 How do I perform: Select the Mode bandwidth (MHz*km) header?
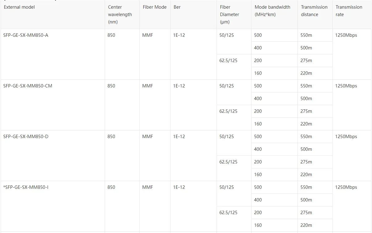coord(272,11)
